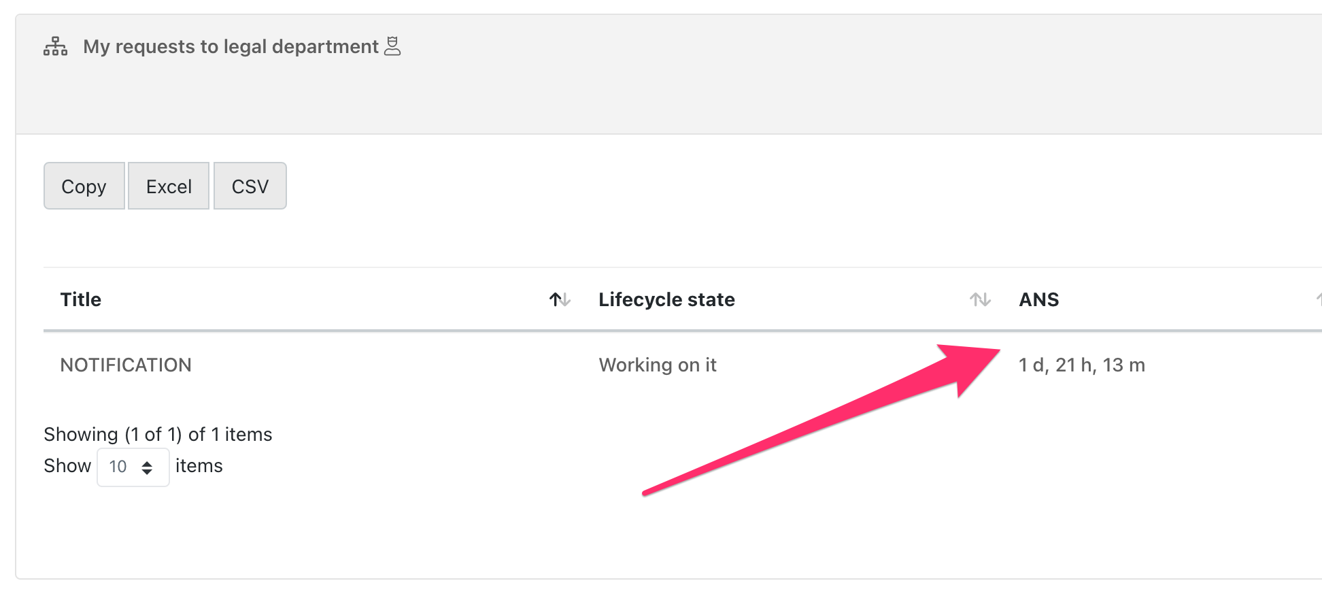
Task: Click the 'items' label after page size
Action: (x=199, y=466)
